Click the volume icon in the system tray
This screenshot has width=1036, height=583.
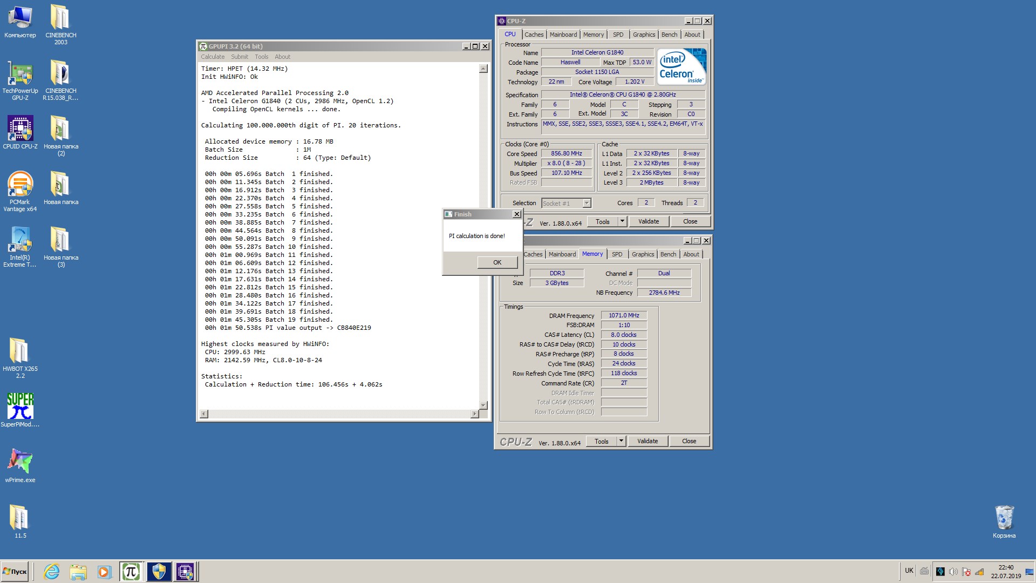click(x=953, y=572)
